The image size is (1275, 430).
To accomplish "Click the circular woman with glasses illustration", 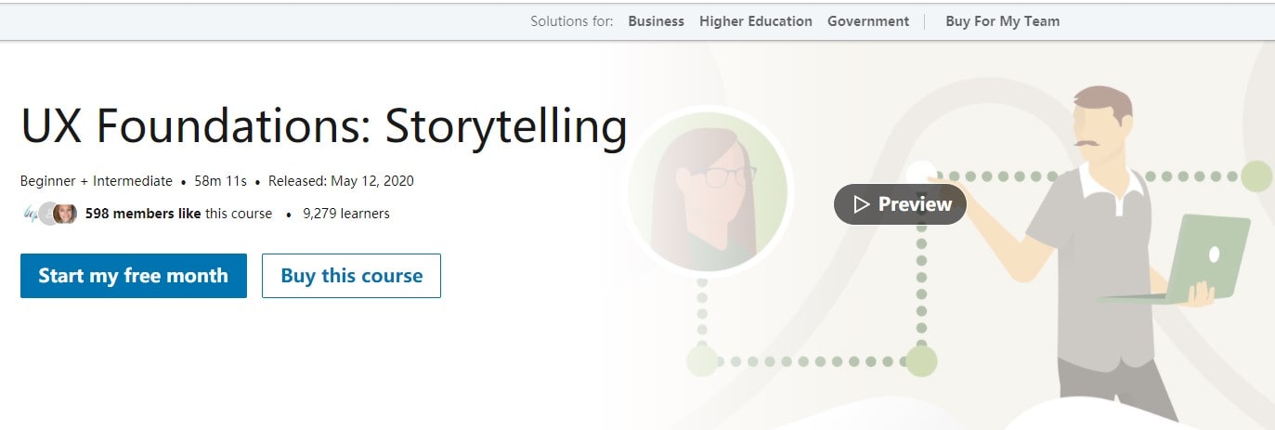I will tap(709, 192).
